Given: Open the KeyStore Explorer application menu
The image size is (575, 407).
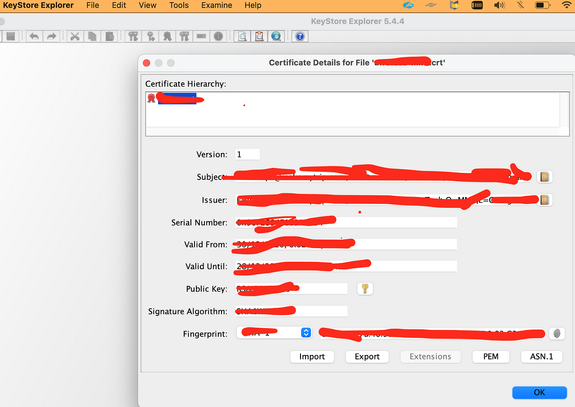Looking at the screenshot, I should [x=38, y=5].
